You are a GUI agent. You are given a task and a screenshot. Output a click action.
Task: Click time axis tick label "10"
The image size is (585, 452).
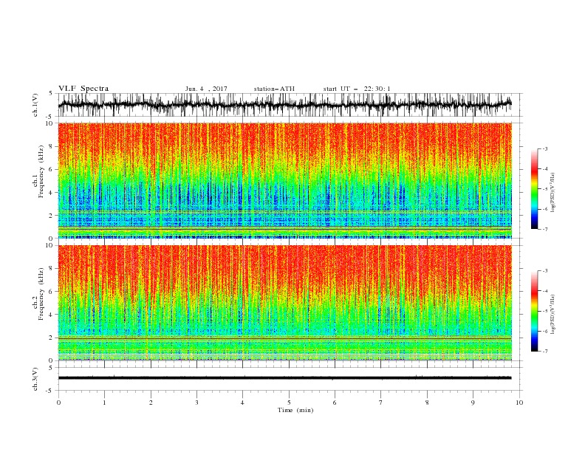click(519, 403)
